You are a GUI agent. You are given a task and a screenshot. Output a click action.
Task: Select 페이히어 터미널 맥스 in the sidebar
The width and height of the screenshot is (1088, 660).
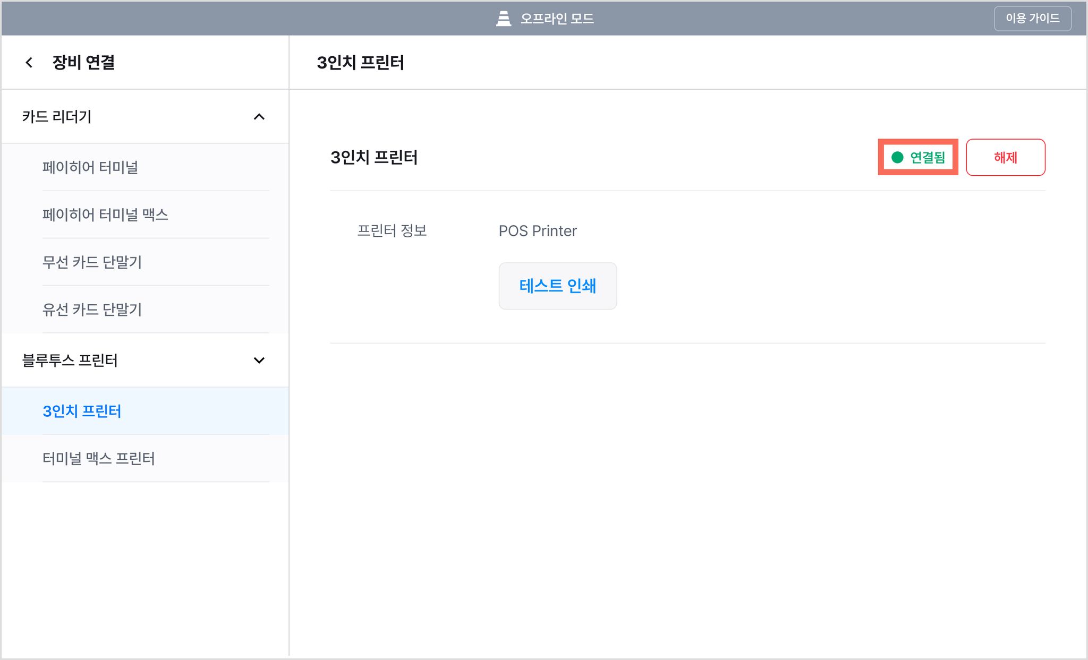(145, 215)
